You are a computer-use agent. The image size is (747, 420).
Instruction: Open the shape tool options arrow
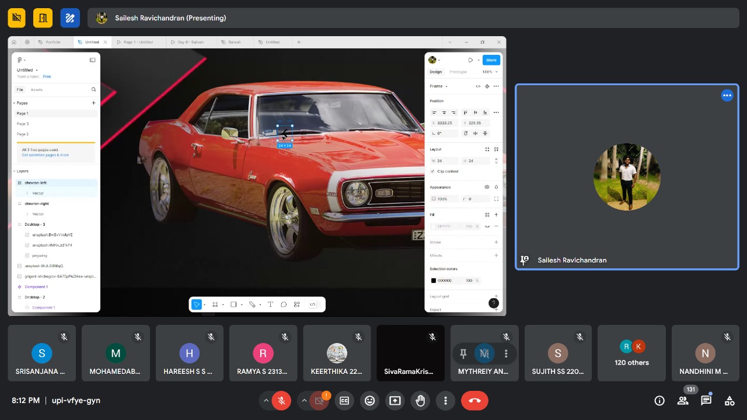pyautogui.click(x=241, y=305)
